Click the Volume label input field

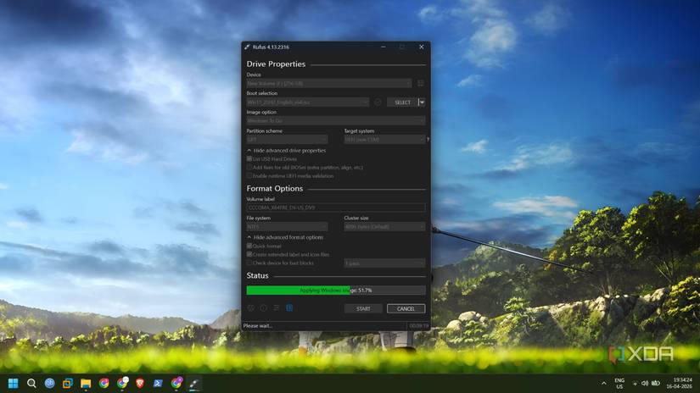336,208
